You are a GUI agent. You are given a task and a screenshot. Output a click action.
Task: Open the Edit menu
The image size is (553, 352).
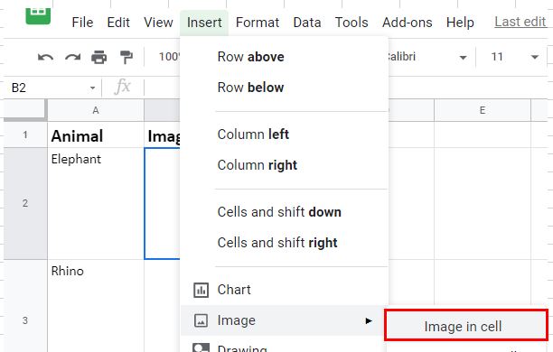pyautogui.click(x=118, y=23)
